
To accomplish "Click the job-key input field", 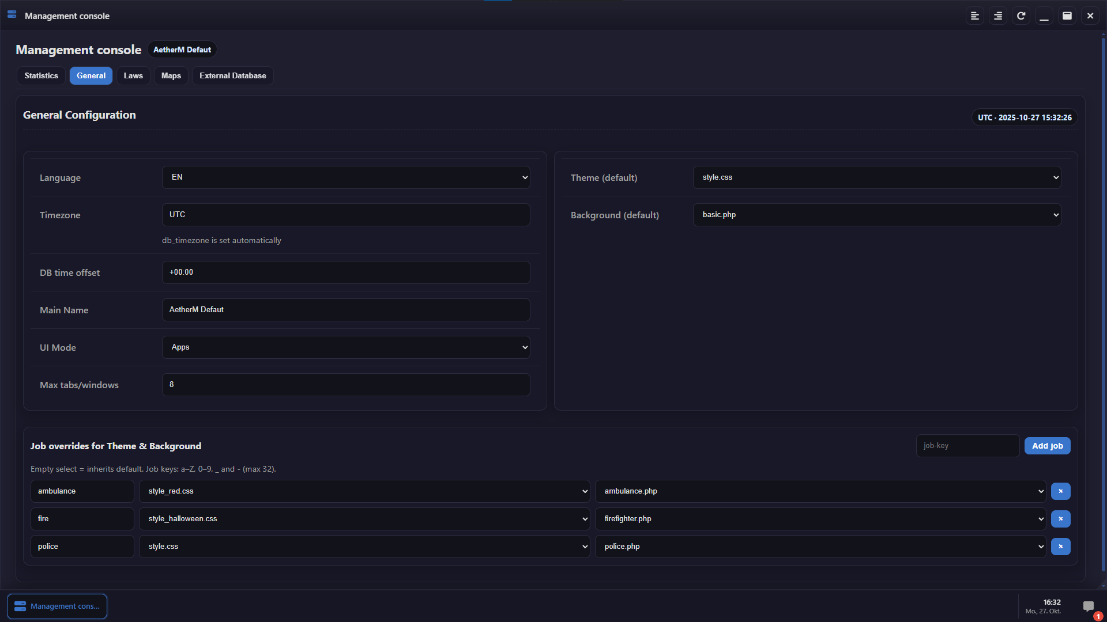I will point(967,446).
